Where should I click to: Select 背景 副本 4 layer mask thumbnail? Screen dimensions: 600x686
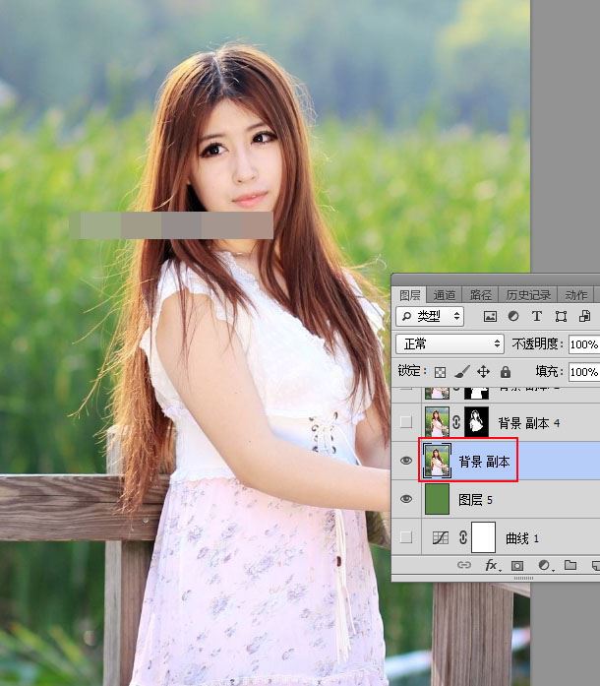point(476,422)
